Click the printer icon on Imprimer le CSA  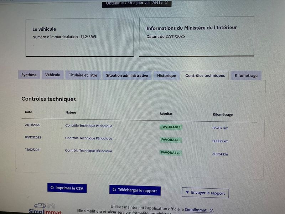(x=52, y=188)
